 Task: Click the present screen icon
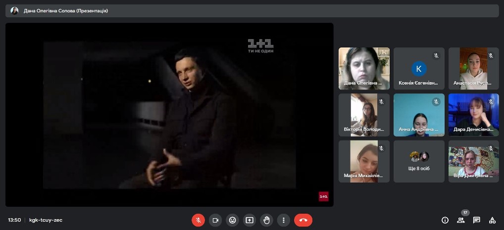[x=250, y=220]
